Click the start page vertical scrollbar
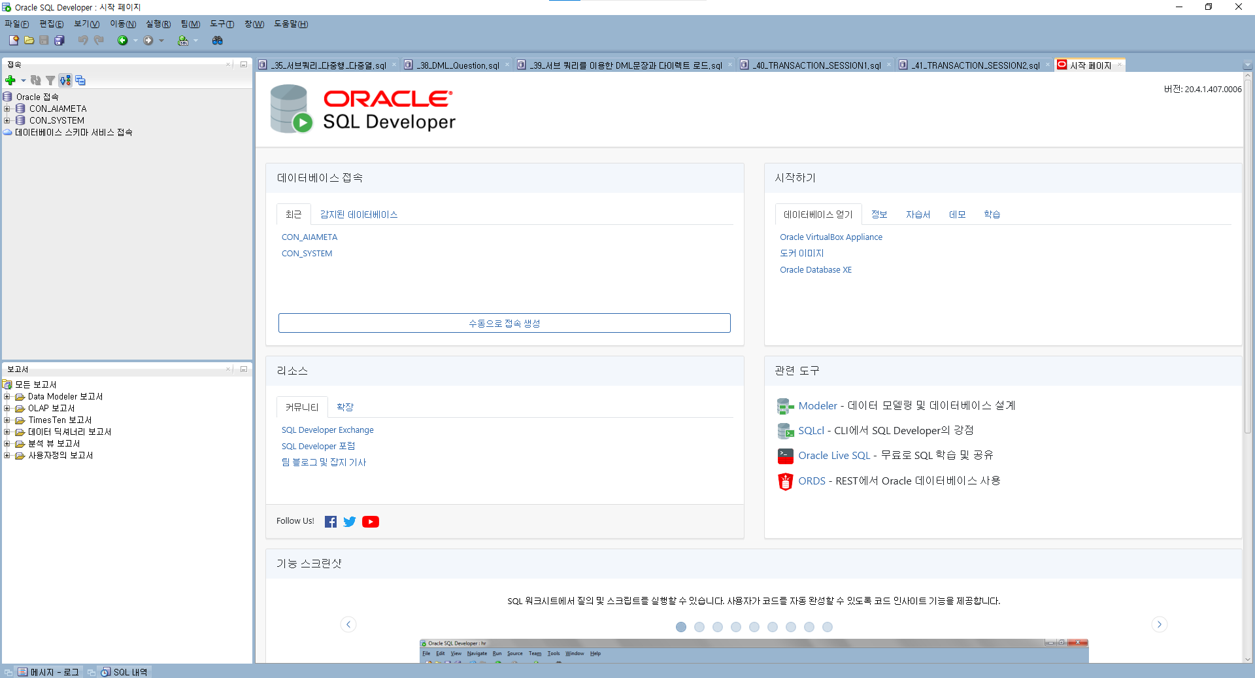1255x678 pixels. point(1248,255)
